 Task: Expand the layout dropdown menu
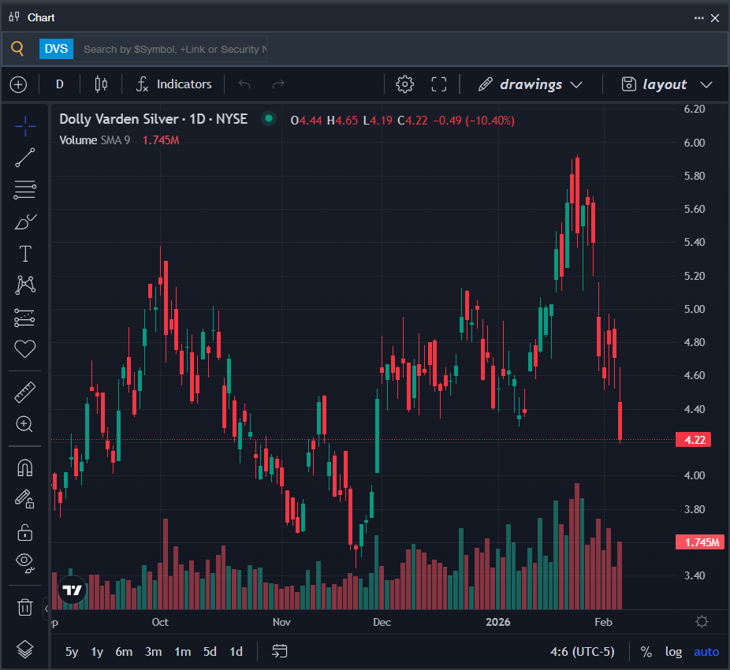(666, 84)
